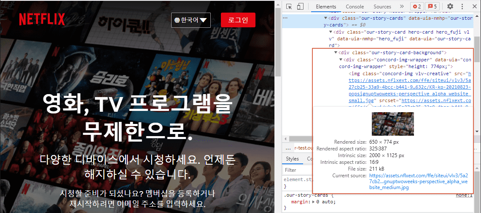Click the Elements horizontal scrollbar left arrow
The width and height of the screenshot is (481, 213).
coord(285,139)
